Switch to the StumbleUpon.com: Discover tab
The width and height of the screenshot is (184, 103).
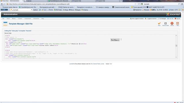[x=60, y=1]
